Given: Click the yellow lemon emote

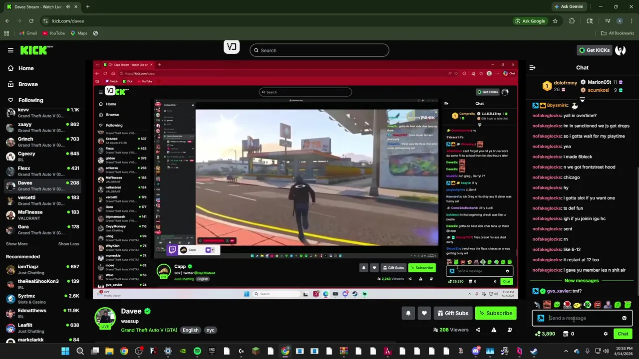Looking at the screenshot, I should (x=578, y=305).
